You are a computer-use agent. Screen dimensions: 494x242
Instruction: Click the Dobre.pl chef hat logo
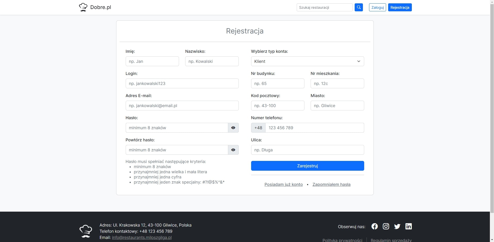tap(83, 7)
